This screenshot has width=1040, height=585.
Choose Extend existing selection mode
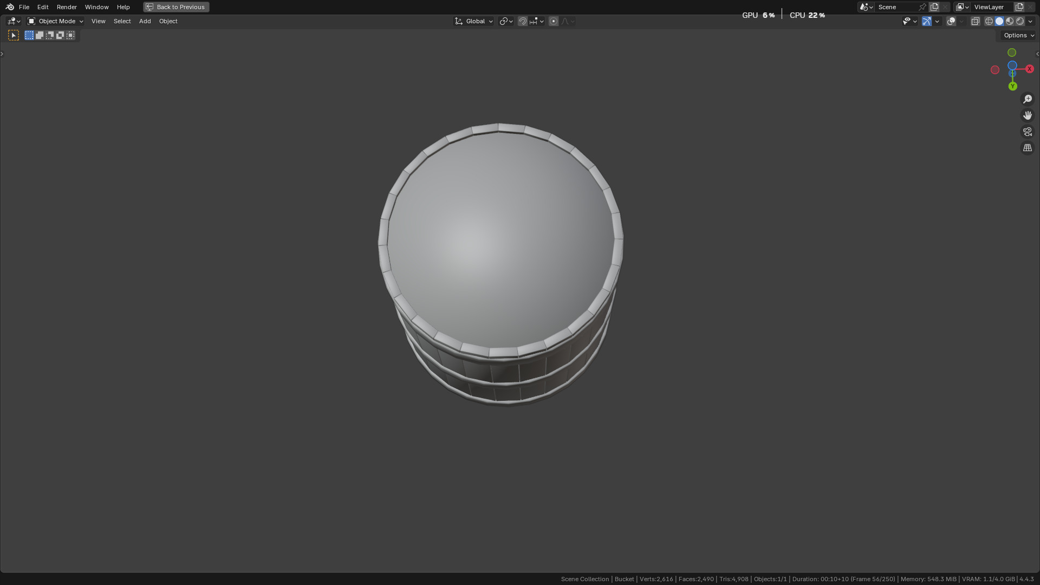40,35
